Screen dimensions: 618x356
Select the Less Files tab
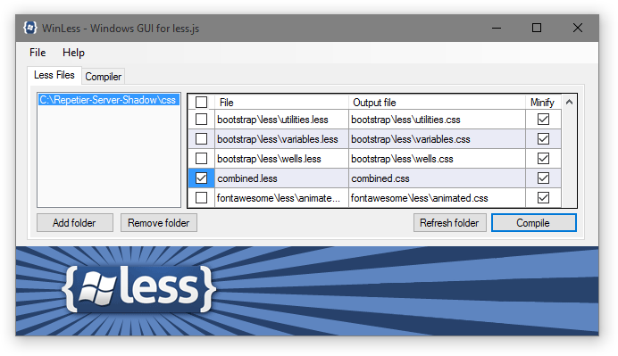coord(54,75)
